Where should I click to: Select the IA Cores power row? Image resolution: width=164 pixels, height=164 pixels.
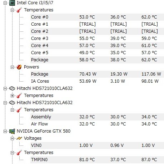[x=97, y=81]
